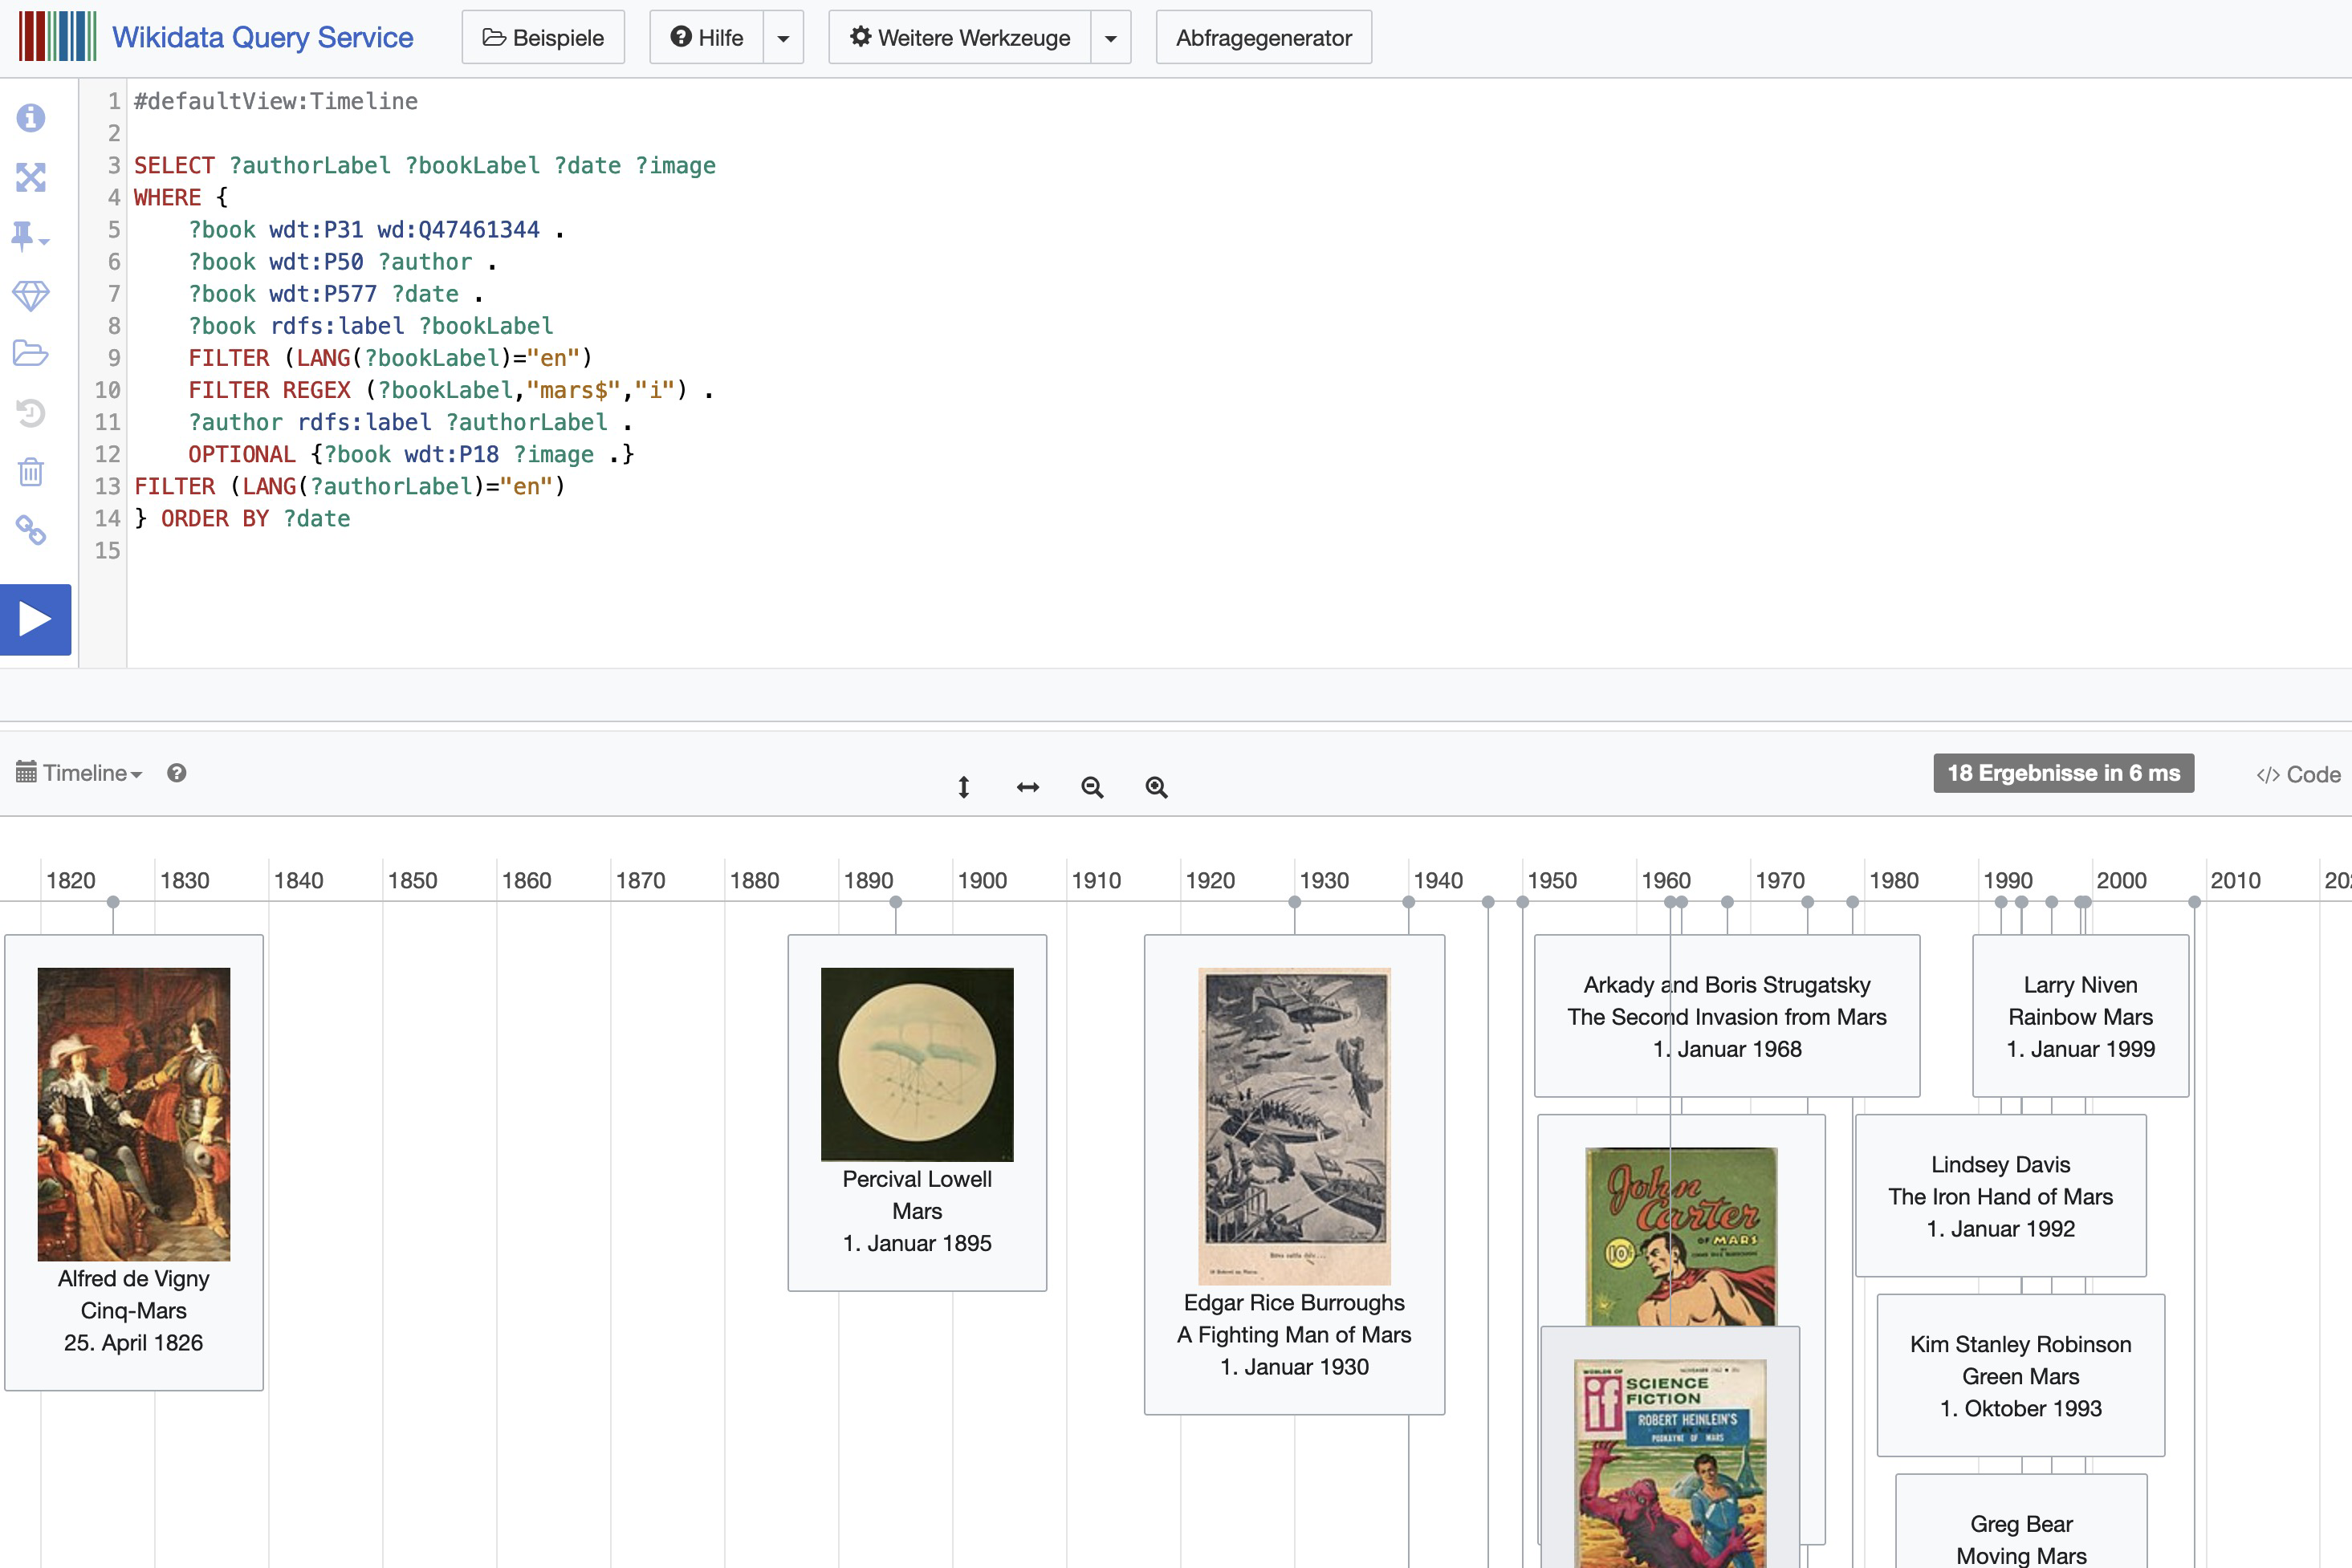Click the link icon to share query
Image resolution: width=2352 pixels, height=1568 pixels.
point(31,530)
